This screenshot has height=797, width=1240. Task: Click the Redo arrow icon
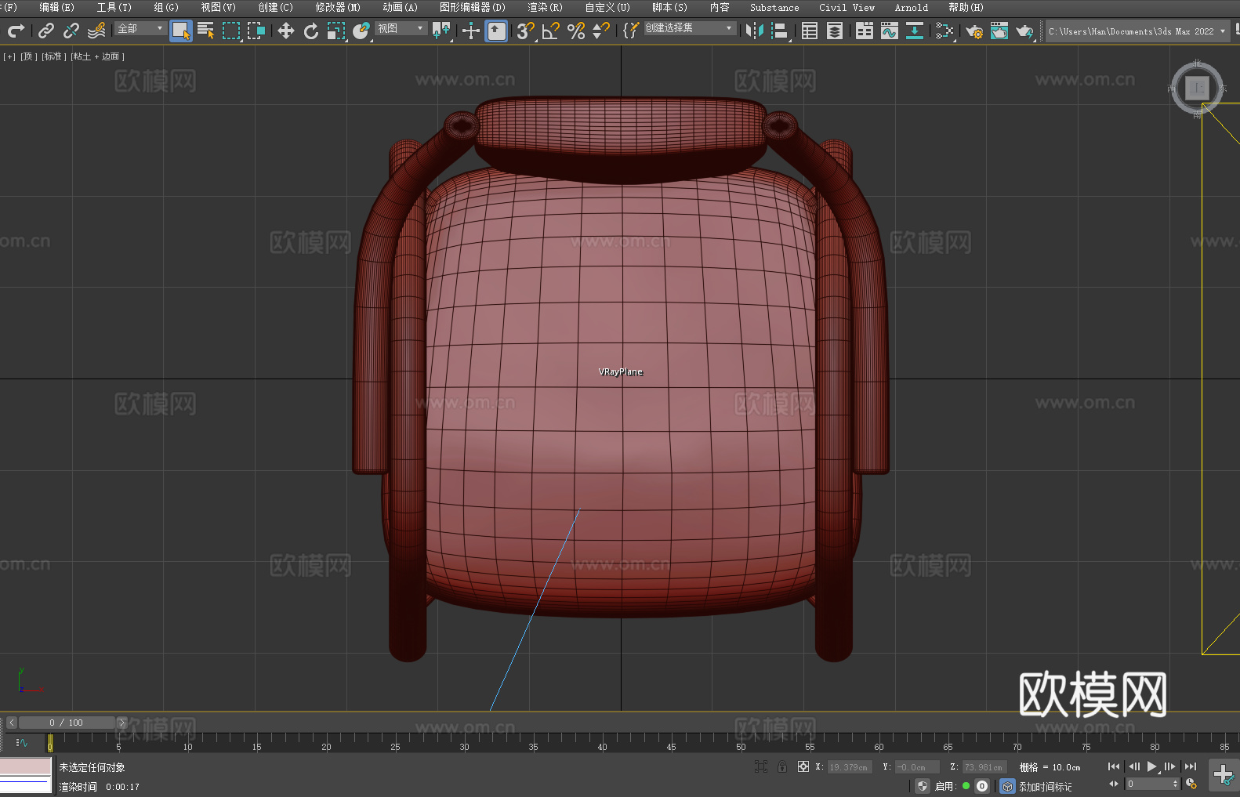pyautogui.click(x=16, y=31)
